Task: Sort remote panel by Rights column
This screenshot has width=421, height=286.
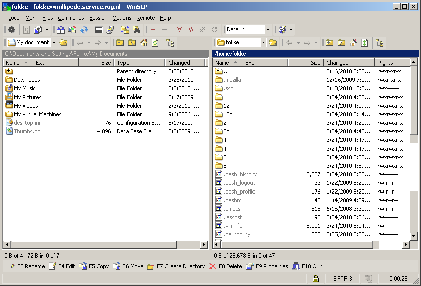Action: click(x=392, y=63)
